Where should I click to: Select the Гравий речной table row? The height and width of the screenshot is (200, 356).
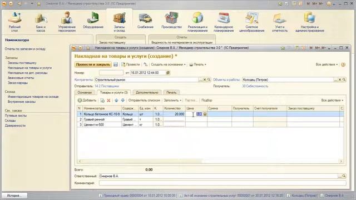pos(210,119)
